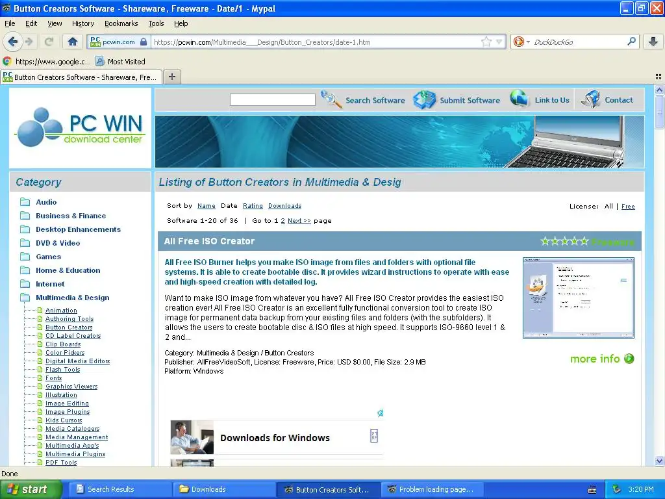Open the Home & Education category
This screenshot has height=499, width=665.
[x=68, y=270]
